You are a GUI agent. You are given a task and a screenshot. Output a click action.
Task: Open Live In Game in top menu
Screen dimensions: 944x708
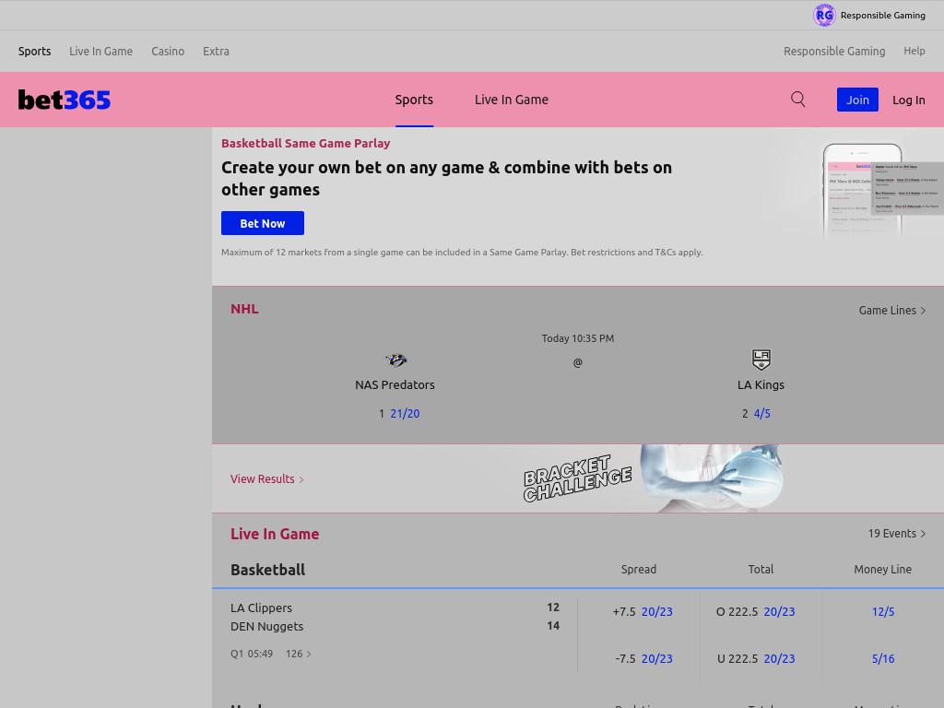pyautogui.click(x=100, y=52)
